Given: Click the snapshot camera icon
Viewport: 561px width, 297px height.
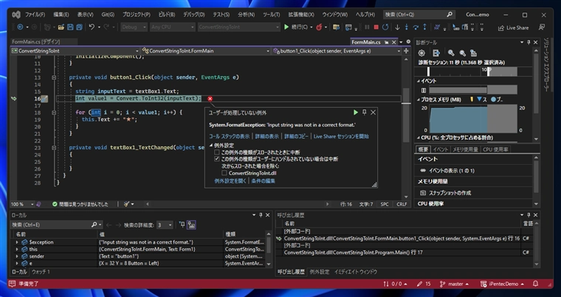Looking at the screenshot, I should pyautogui.click(x=422, y=193).
